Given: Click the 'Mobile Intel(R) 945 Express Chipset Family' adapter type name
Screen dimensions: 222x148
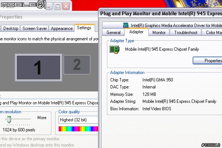Looking at the screenshot, I should (162, 49).
